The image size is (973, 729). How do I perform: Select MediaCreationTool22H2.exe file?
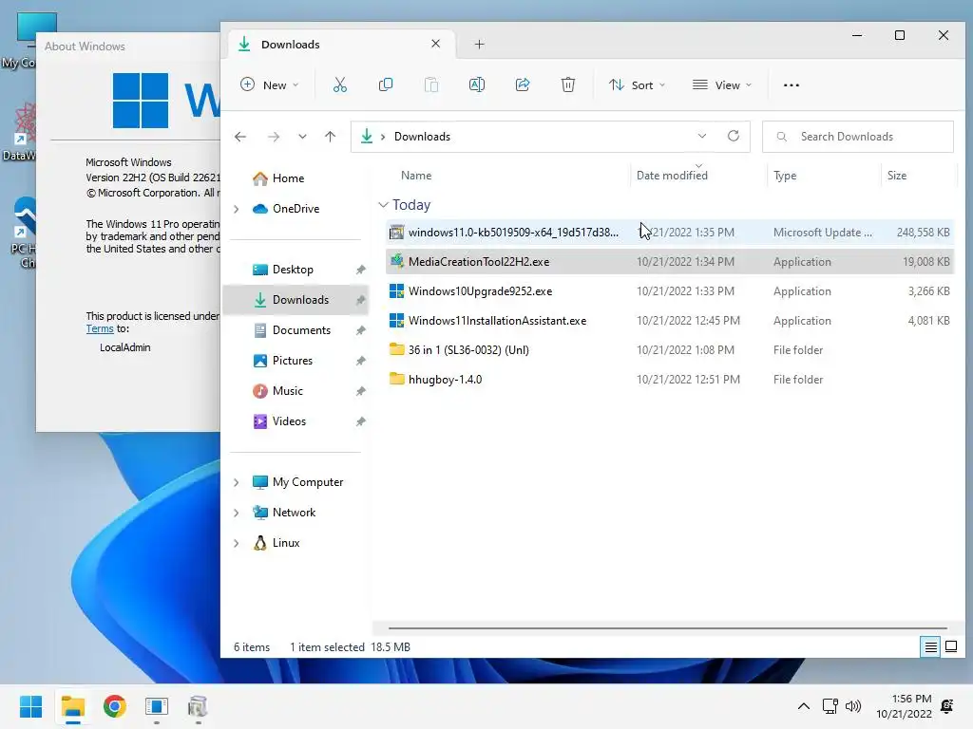pyautogui.click(x=670, y=262)
